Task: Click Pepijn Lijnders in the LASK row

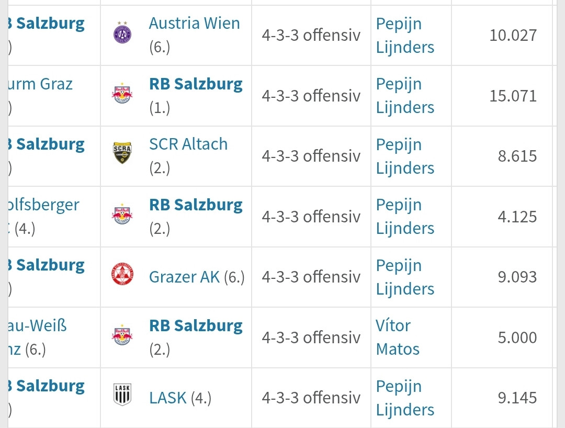Action: [x=405, y=398]
